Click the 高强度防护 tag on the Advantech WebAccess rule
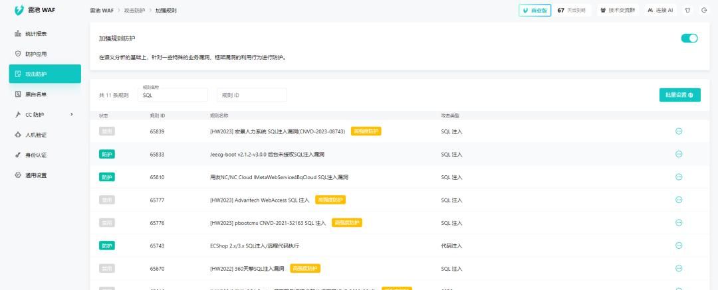Viewport: 718px width, 290px height. pyautogui.click(x=330, y=200)
